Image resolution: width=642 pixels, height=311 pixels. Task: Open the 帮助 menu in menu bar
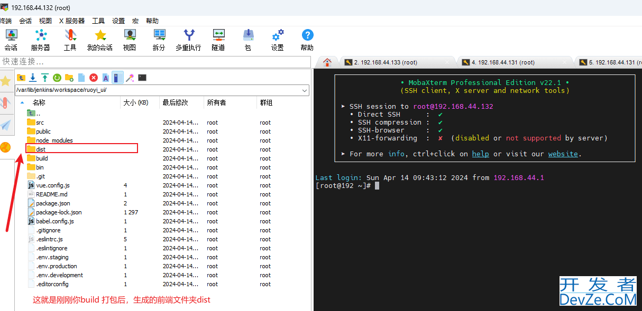[152, 21]
